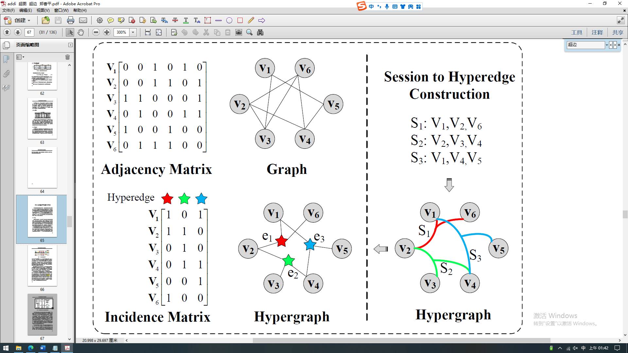Image resolution: width=628 pixels, height=353 pixels.
Task: Open the 300% zoom dropdown arrow
Action: tap(133, 32)
